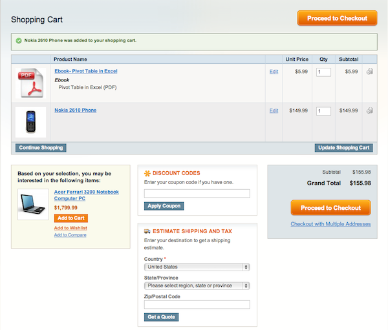The image size is (388, 330).
Task: Edit the Nokia 2610 Phone item
Action: coord(274,110)
